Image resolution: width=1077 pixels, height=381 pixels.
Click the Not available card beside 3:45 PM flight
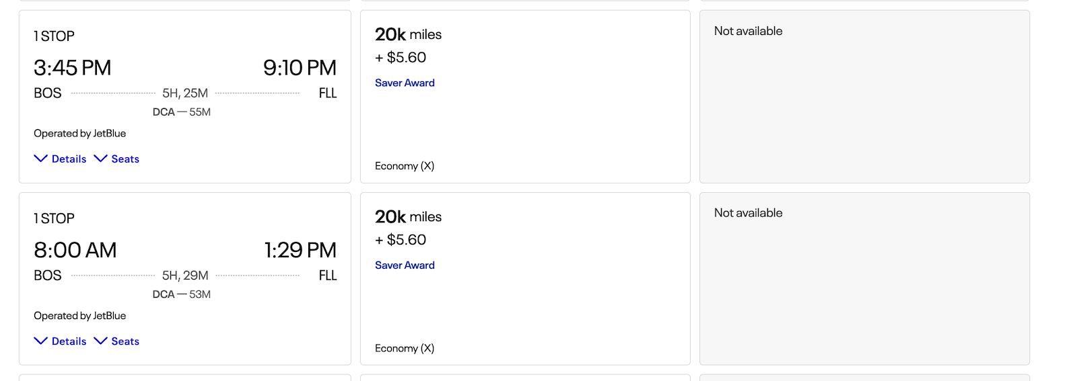coord(864,97)
